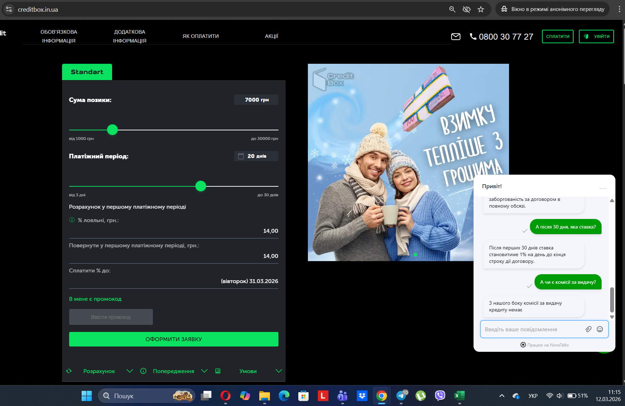Click the chat scrollbar down arrow
The width and height of the screenshot is (625, 406).
pos(612,317)
